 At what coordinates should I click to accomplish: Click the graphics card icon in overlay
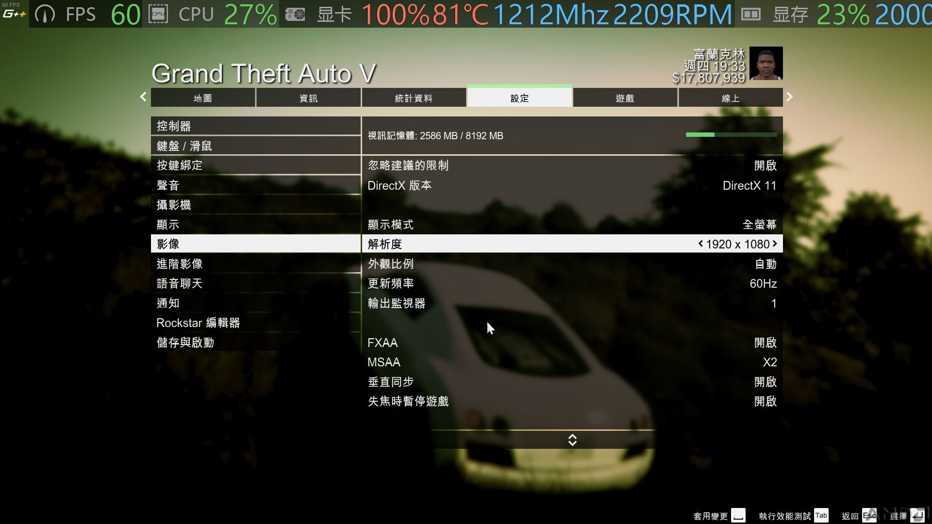295,14
